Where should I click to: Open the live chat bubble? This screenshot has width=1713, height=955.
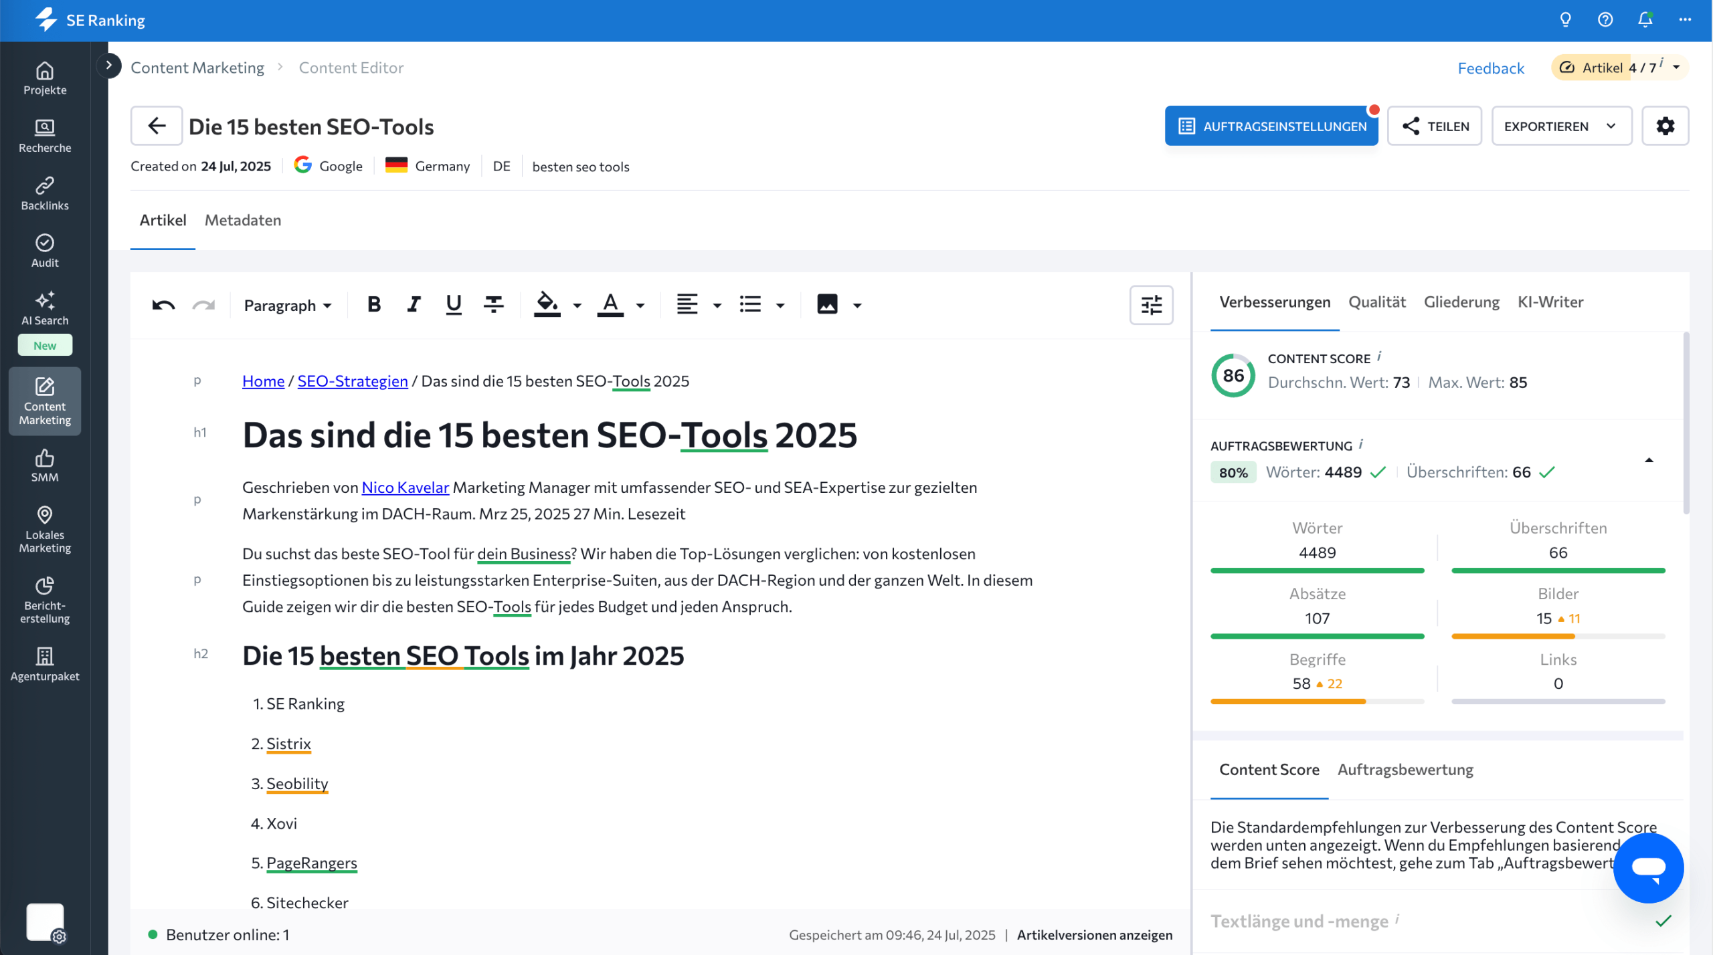1648,867
